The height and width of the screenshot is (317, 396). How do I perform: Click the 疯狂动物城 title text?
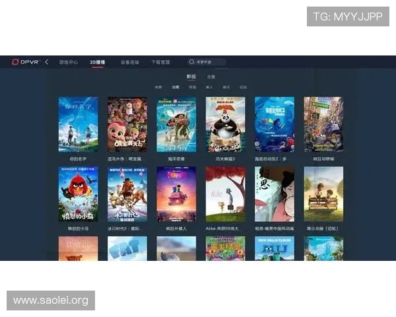tap(323, 159)
